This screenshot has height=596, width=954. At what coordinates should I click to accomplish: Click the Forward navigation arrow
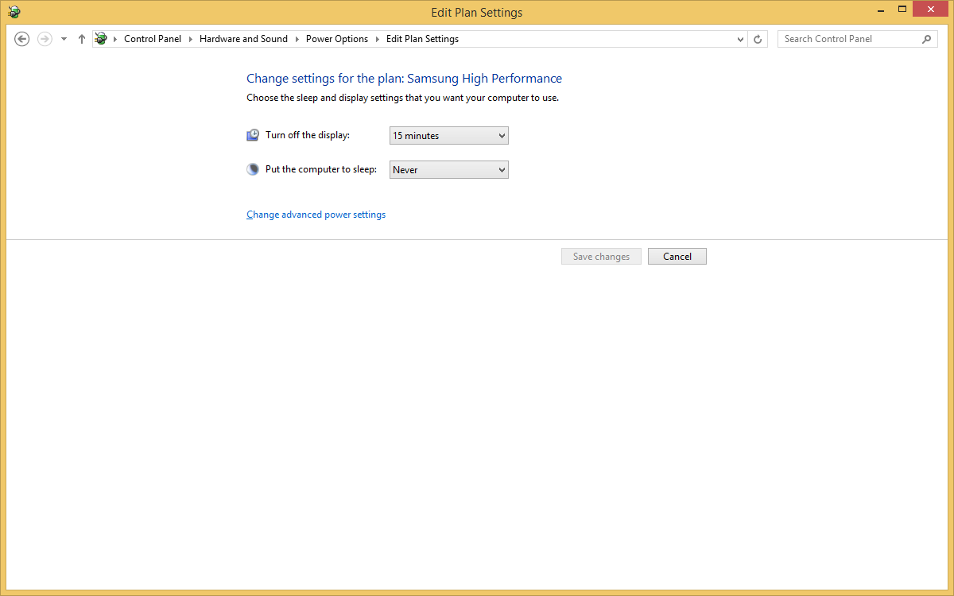[45, 39]
